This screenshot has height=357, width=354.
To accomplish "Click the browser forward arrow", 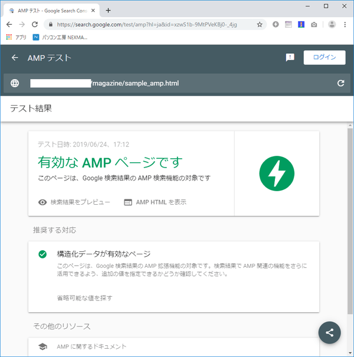I will click(22, 24).
